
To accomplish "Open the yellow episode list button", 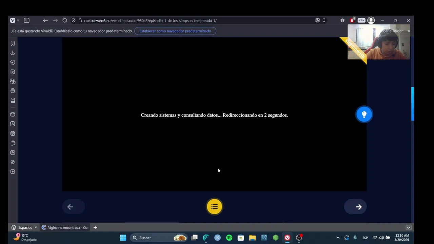I will 214,207.
